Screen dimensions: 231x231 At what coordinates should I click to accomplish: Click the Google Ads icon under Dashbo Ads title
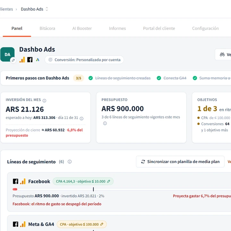click(38, 60)
